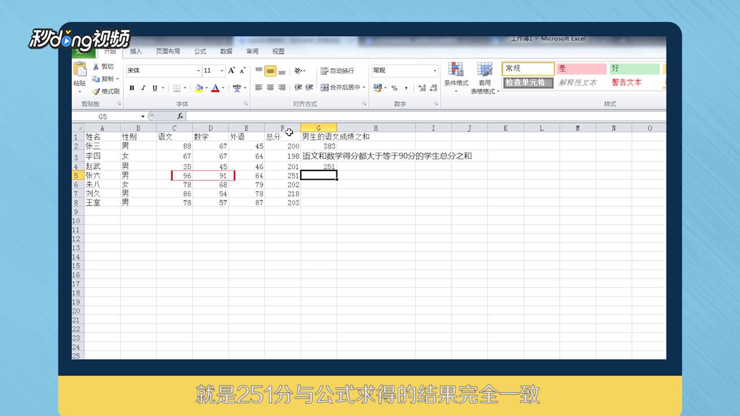
Task: Open the Merge and Center dropdown arrow
Action: pos(364,88)
